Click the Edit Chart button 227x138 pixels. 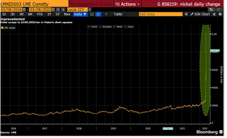coord(201,15)
